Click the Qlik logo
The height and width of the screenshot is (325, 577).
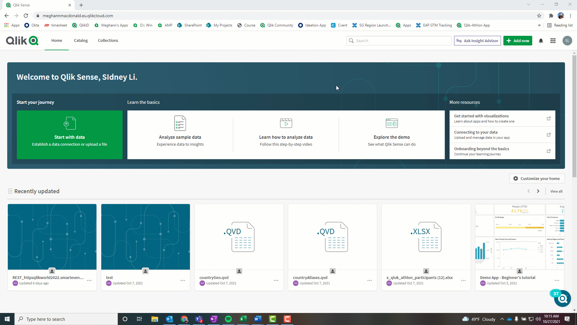click(x=22, y=41)
